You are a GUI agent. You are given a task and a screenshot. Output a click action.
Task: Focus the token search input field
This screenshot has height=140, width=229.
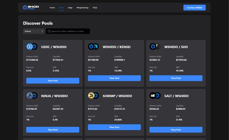(x=68, y=31)
